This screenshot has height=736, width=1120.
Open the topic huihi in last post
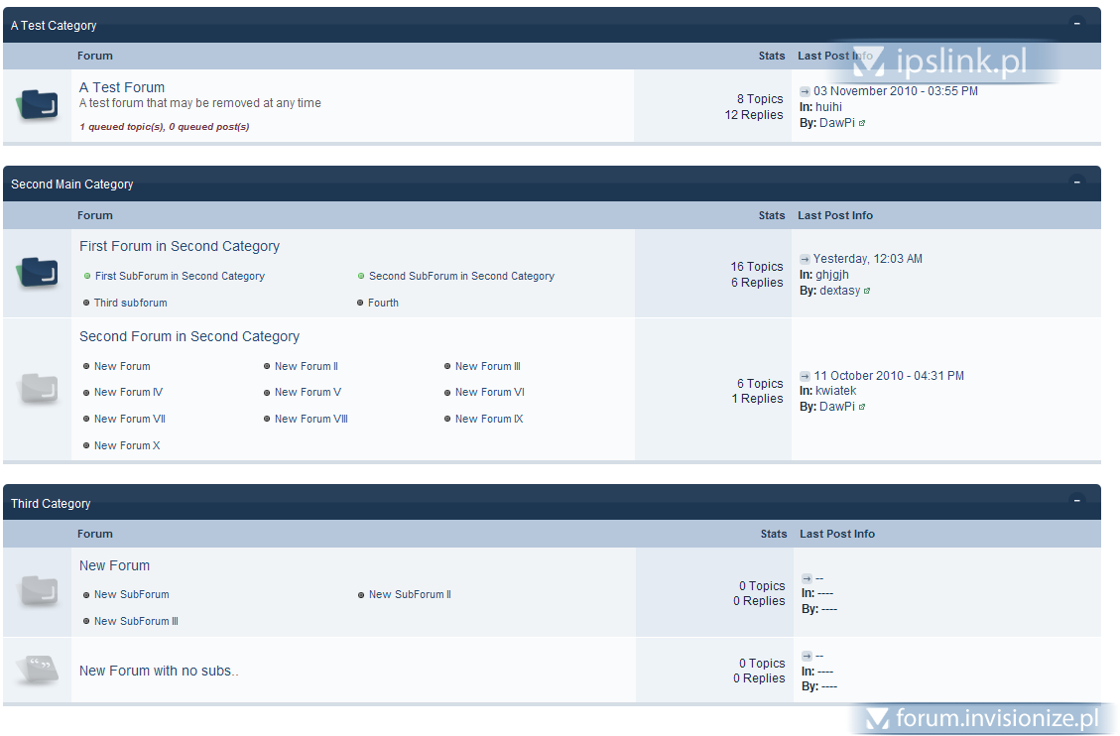point(828,107)
